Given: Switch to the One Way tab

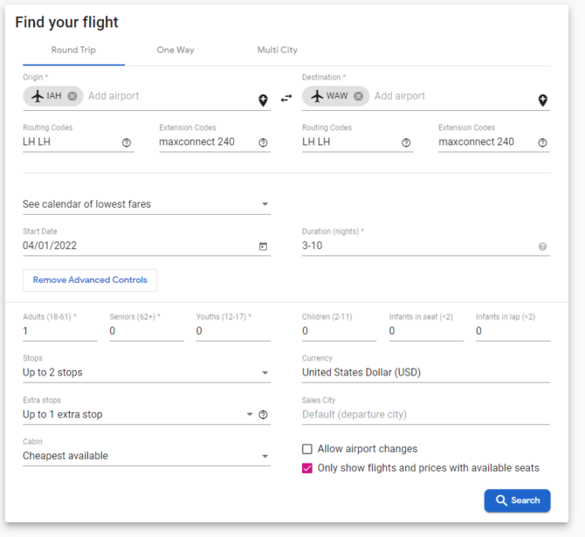Looking at the screenshot, I should point(175,50).
